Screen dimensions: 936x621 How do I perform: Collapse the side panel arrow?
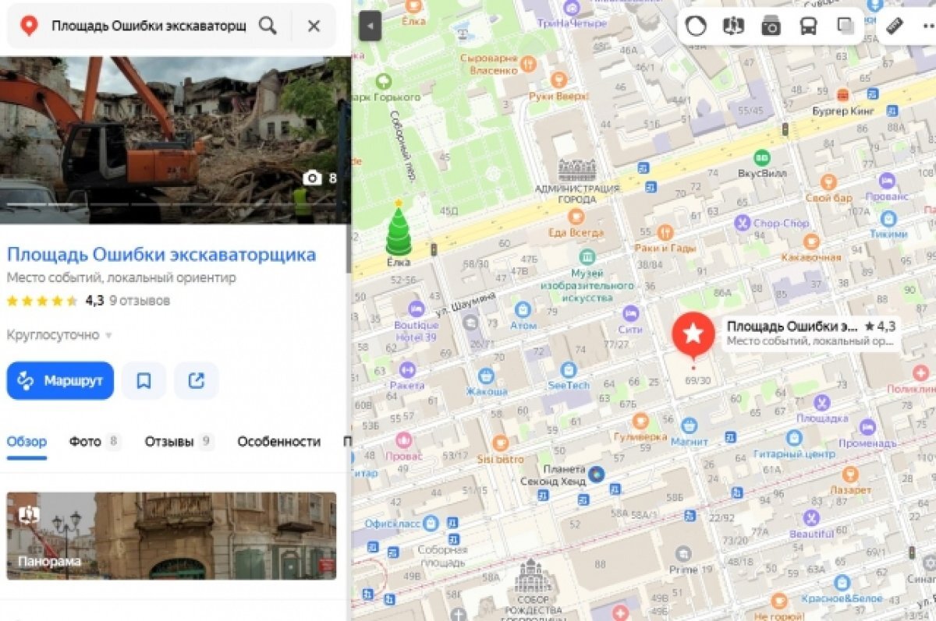370,26
